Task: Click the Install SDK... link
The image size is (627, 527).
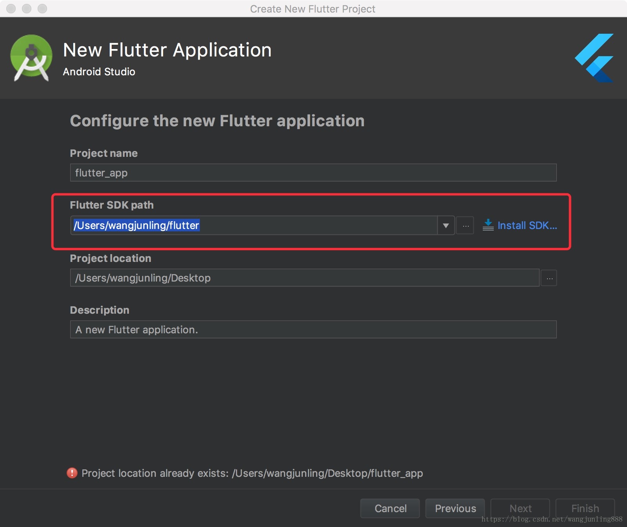Action: tap(527, 225)
